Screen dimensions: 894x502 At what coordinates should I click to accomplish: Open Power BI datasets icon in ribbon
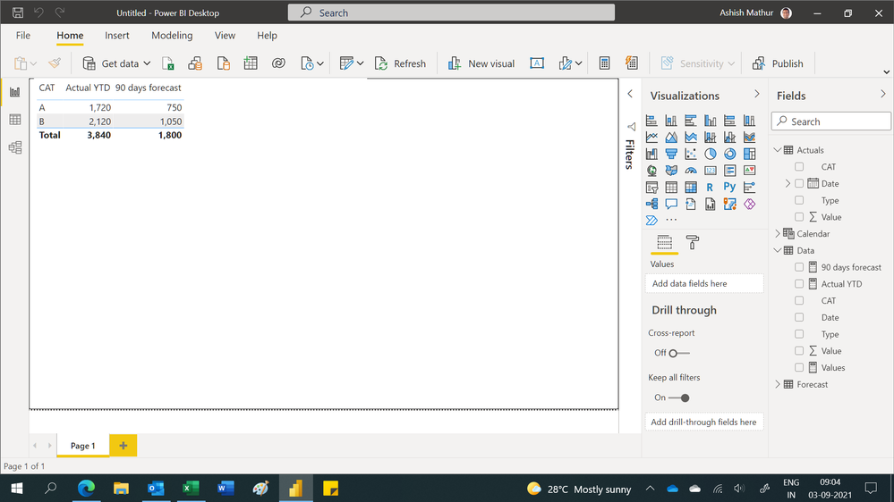click(x=195, y=63)
